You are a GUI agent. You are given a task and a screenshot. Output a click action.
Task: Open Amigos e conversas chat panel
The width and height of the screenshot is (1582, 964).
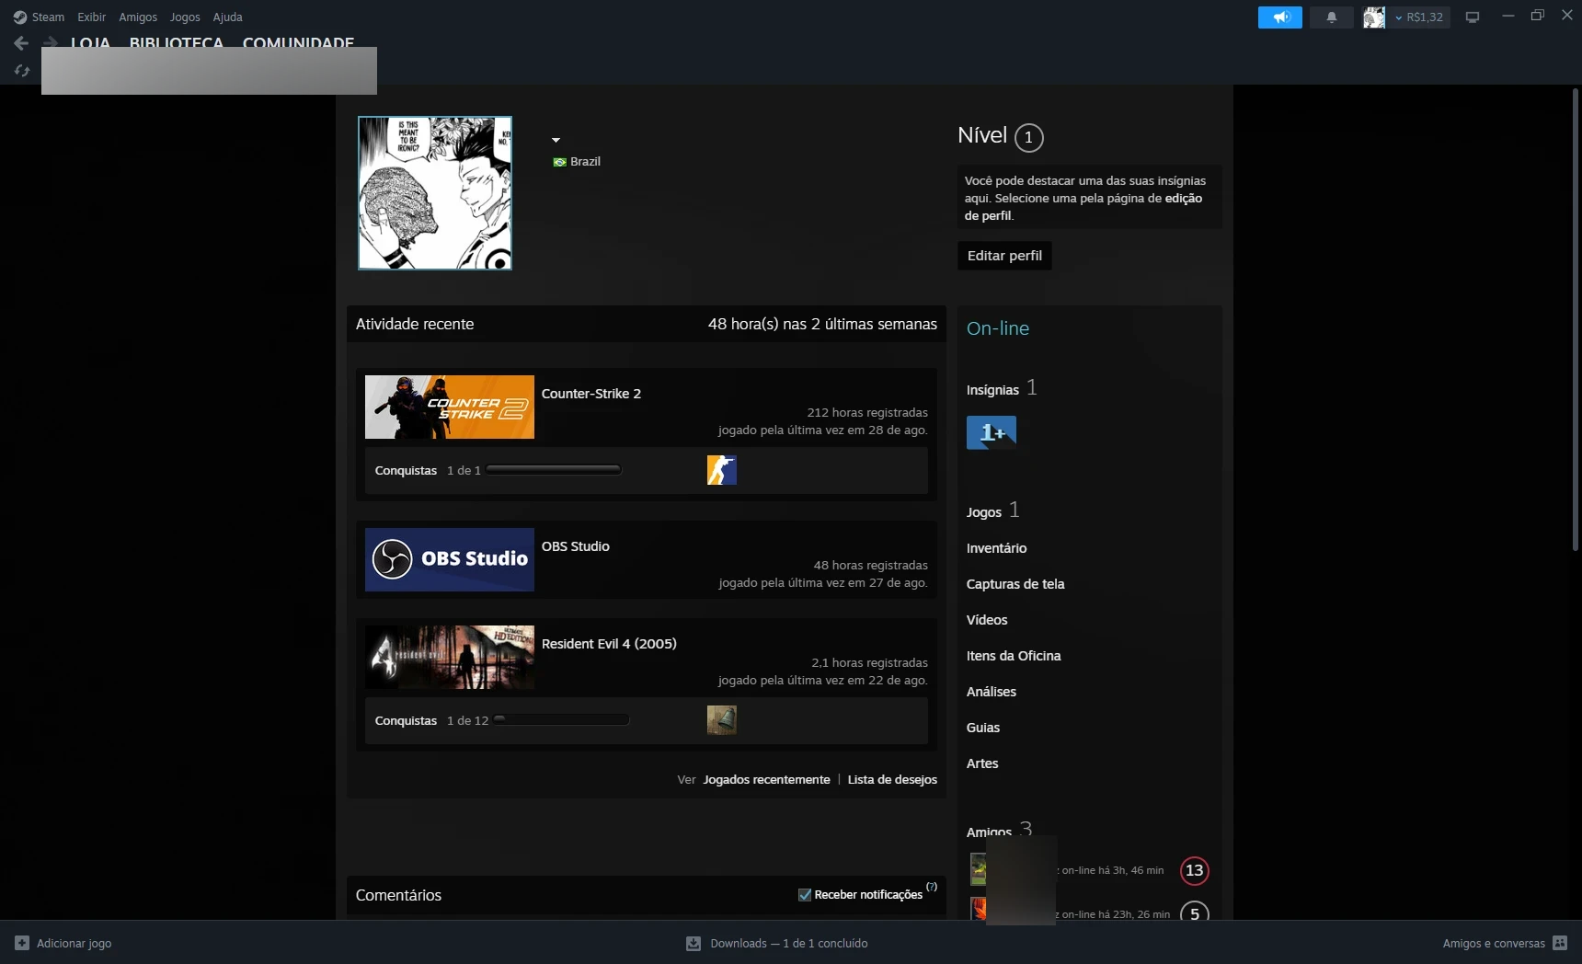point(1505,943)
